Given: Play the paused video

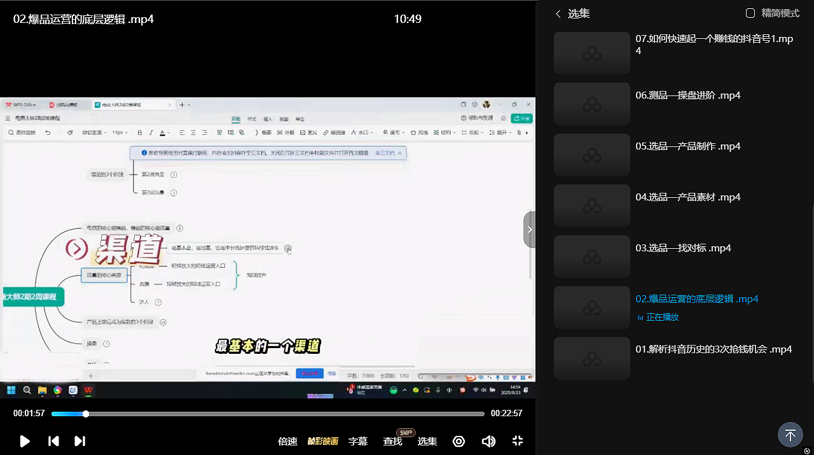Looking at the screenshot, I should click(25, 441).
